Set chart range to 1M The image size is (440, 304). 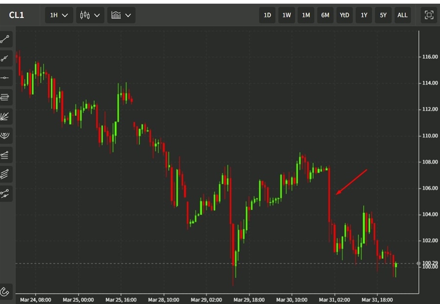tap(306, 15)
